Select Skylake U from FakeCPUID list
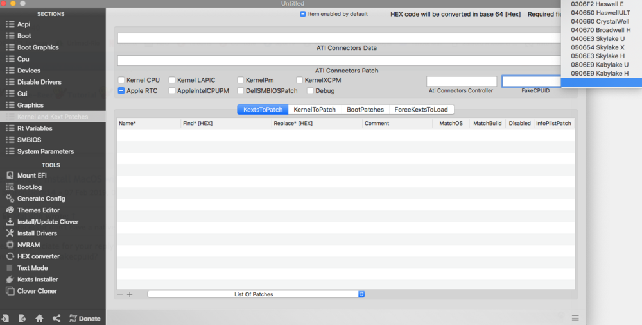Image resolution: width=642 pixels, height=325 pixels. click(597, 38)
